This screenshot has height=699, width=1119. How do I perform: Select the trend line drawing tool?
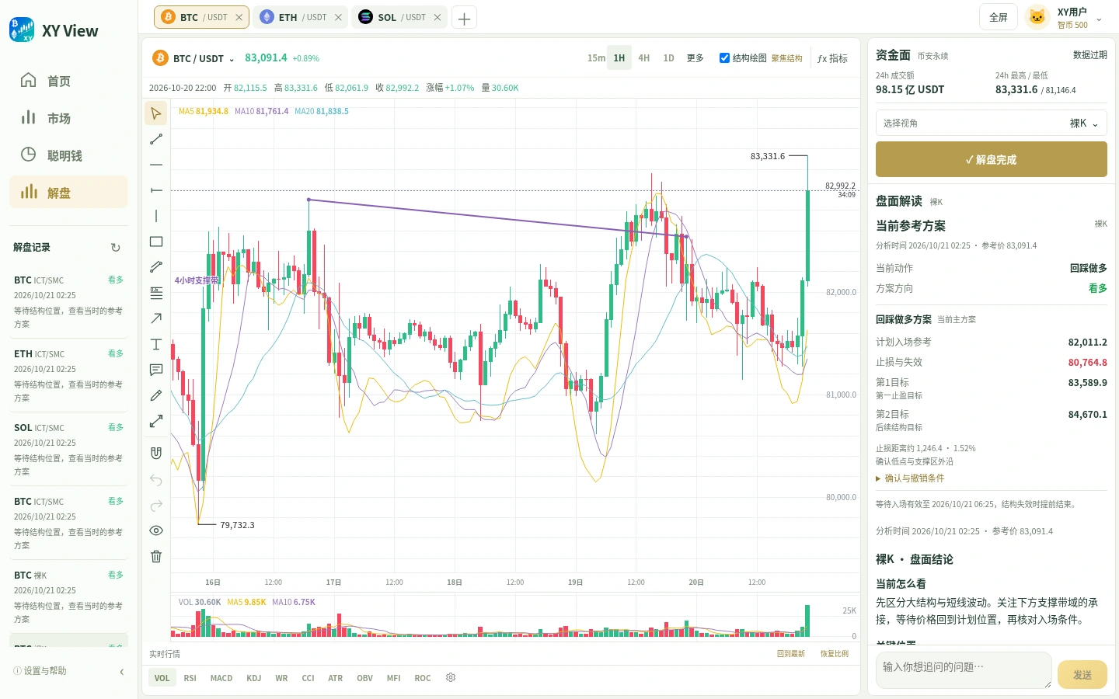156,139
